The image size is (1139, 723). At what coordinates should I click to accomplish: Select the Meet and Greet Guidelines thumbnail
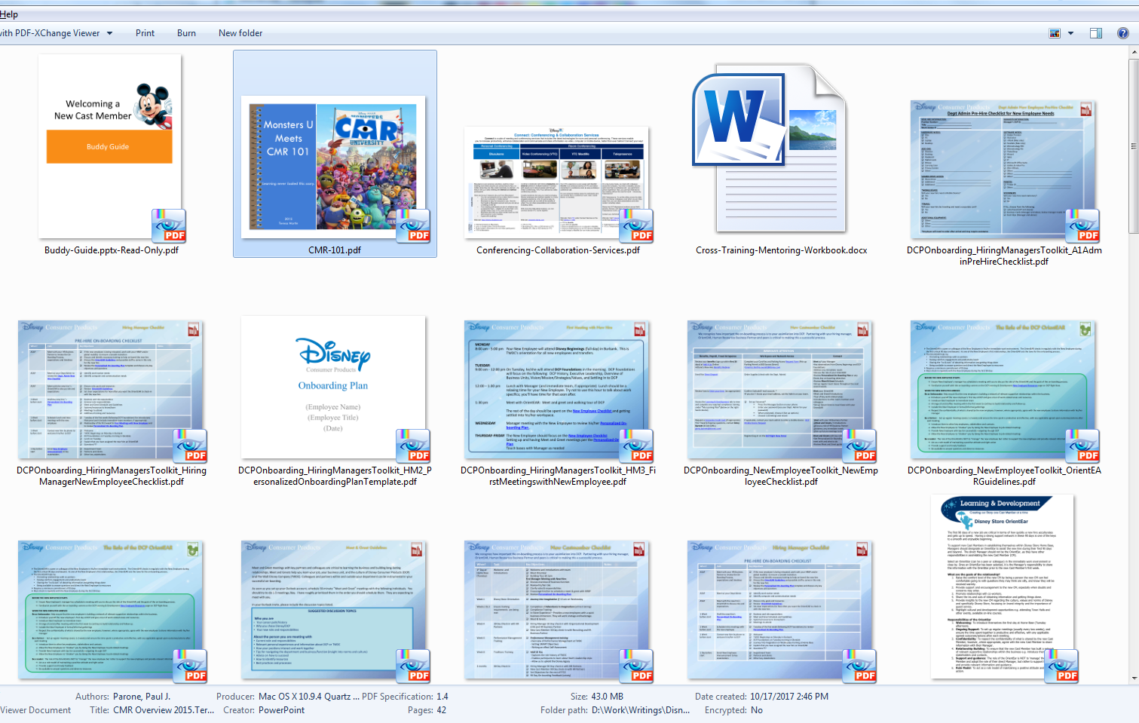tap(335, 610)
